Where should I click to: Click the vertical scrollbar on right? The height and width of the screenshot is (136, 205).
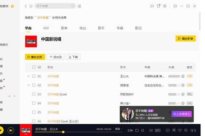pos(200,21)
